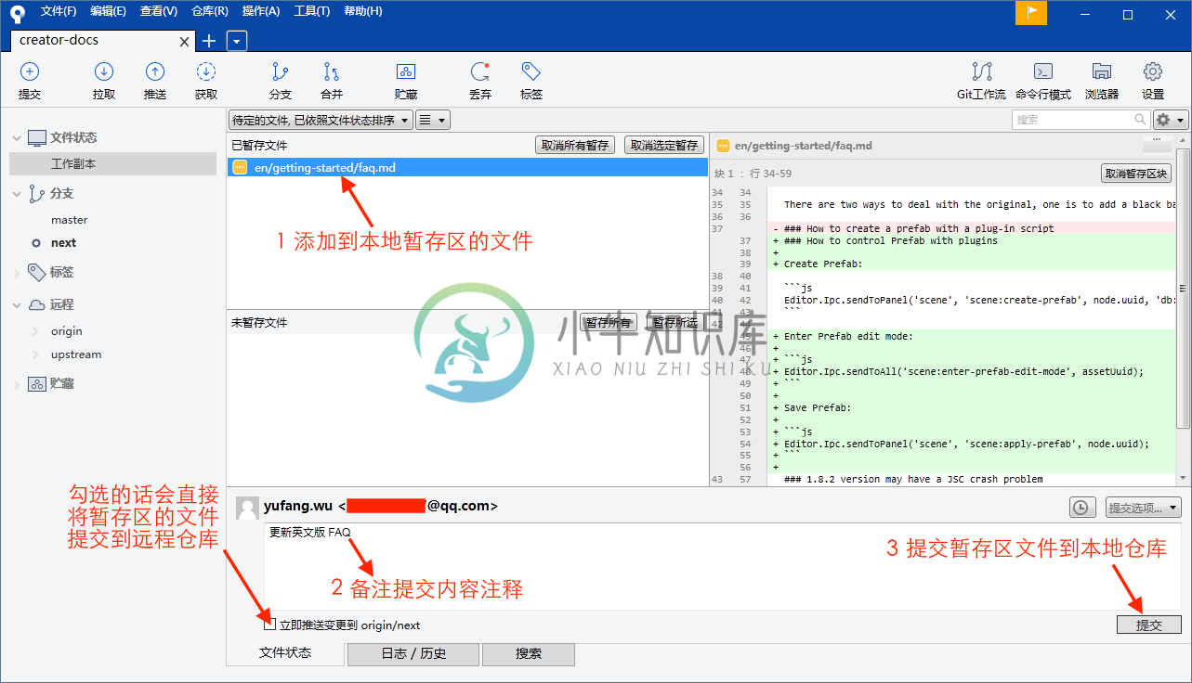Collapse the 分支 sidebar section
The image size is (1192, 683).
click(16, 194)
